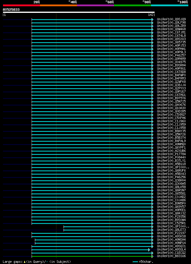Click the red 20% legend color segment
This screenshot has width=191, height=264.
click(21, 5)
